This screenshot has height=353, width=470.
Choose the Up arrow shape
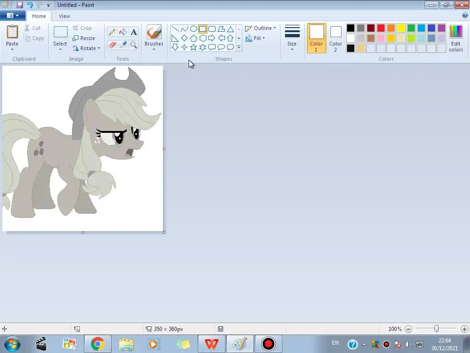[x=230, y=38]
